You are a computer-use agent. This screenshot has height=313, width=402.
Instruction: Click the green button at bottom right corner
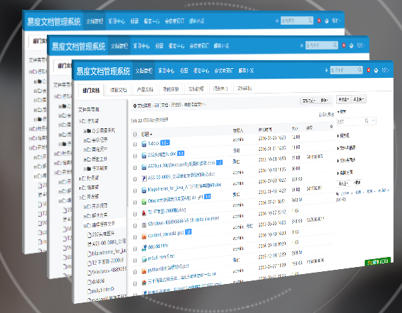pos(378,261)
